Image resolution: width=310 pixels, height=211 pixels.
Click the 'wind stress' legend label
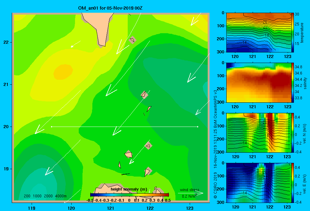click(189, 190)
